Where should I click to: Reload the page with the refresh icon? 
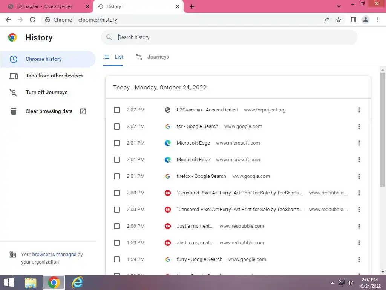pos(32,20)
